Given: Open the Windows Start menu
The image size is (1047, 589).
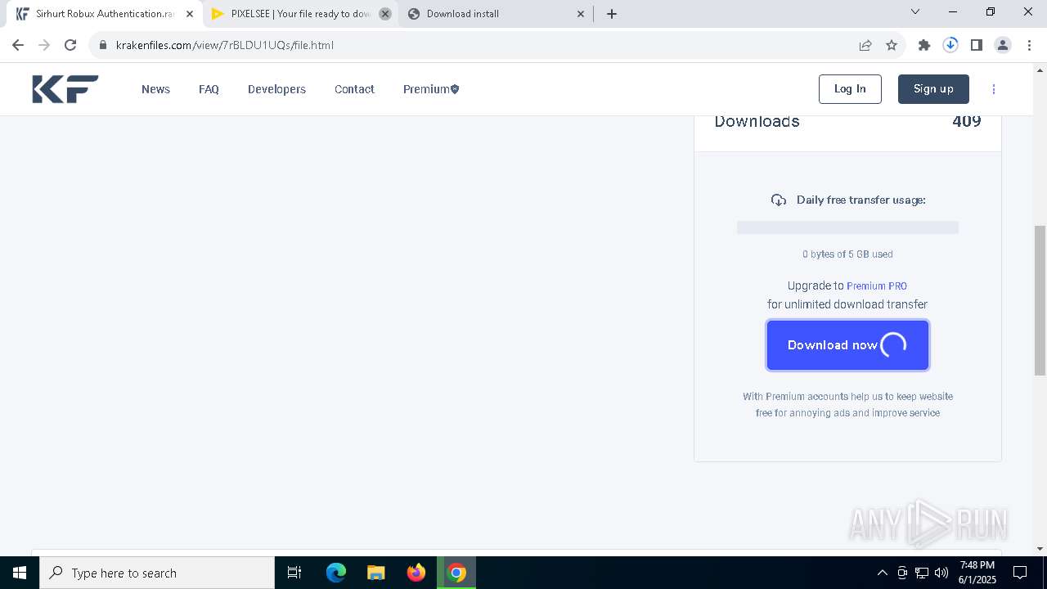Looking at the screenshot, I should pyautogui.click(x=20, y=573).
